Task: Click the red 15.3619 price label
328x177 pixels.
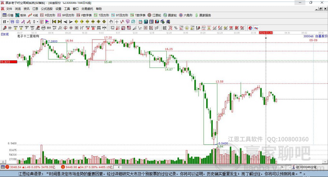Action: [9, 62]
